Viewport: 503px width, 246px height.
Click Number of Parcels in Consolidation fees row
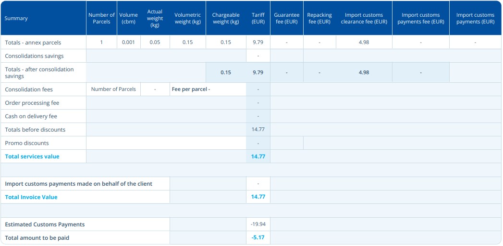[x=113, y=89]
